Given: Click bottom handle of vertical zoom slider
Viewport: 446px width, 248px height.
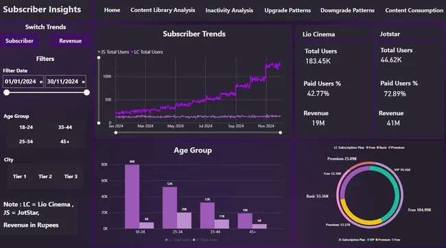Looking at the screenshot, I should (x=99, y=123).
